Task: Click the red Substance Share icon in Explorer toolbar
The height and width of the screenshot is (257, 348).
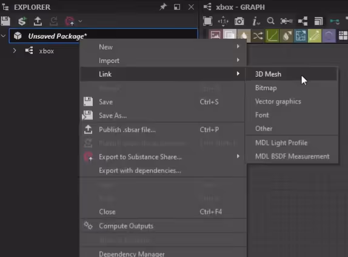Action: (70, 21)
